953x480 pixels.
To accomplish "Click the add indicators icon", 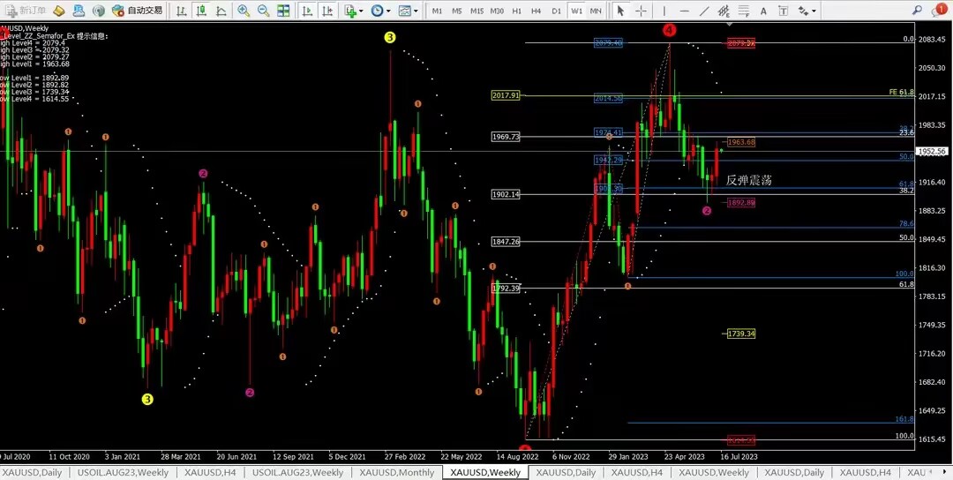I will click(x=350, y=11).
